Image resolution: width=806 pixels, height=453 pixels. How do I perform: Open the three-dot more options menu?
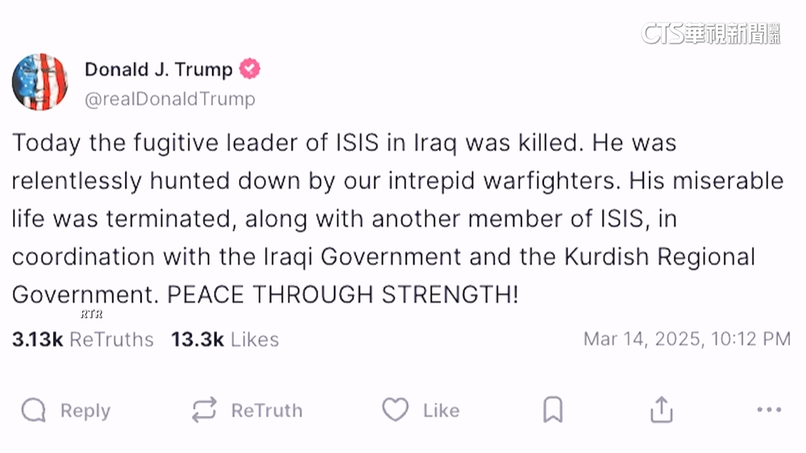coord(769,410)
